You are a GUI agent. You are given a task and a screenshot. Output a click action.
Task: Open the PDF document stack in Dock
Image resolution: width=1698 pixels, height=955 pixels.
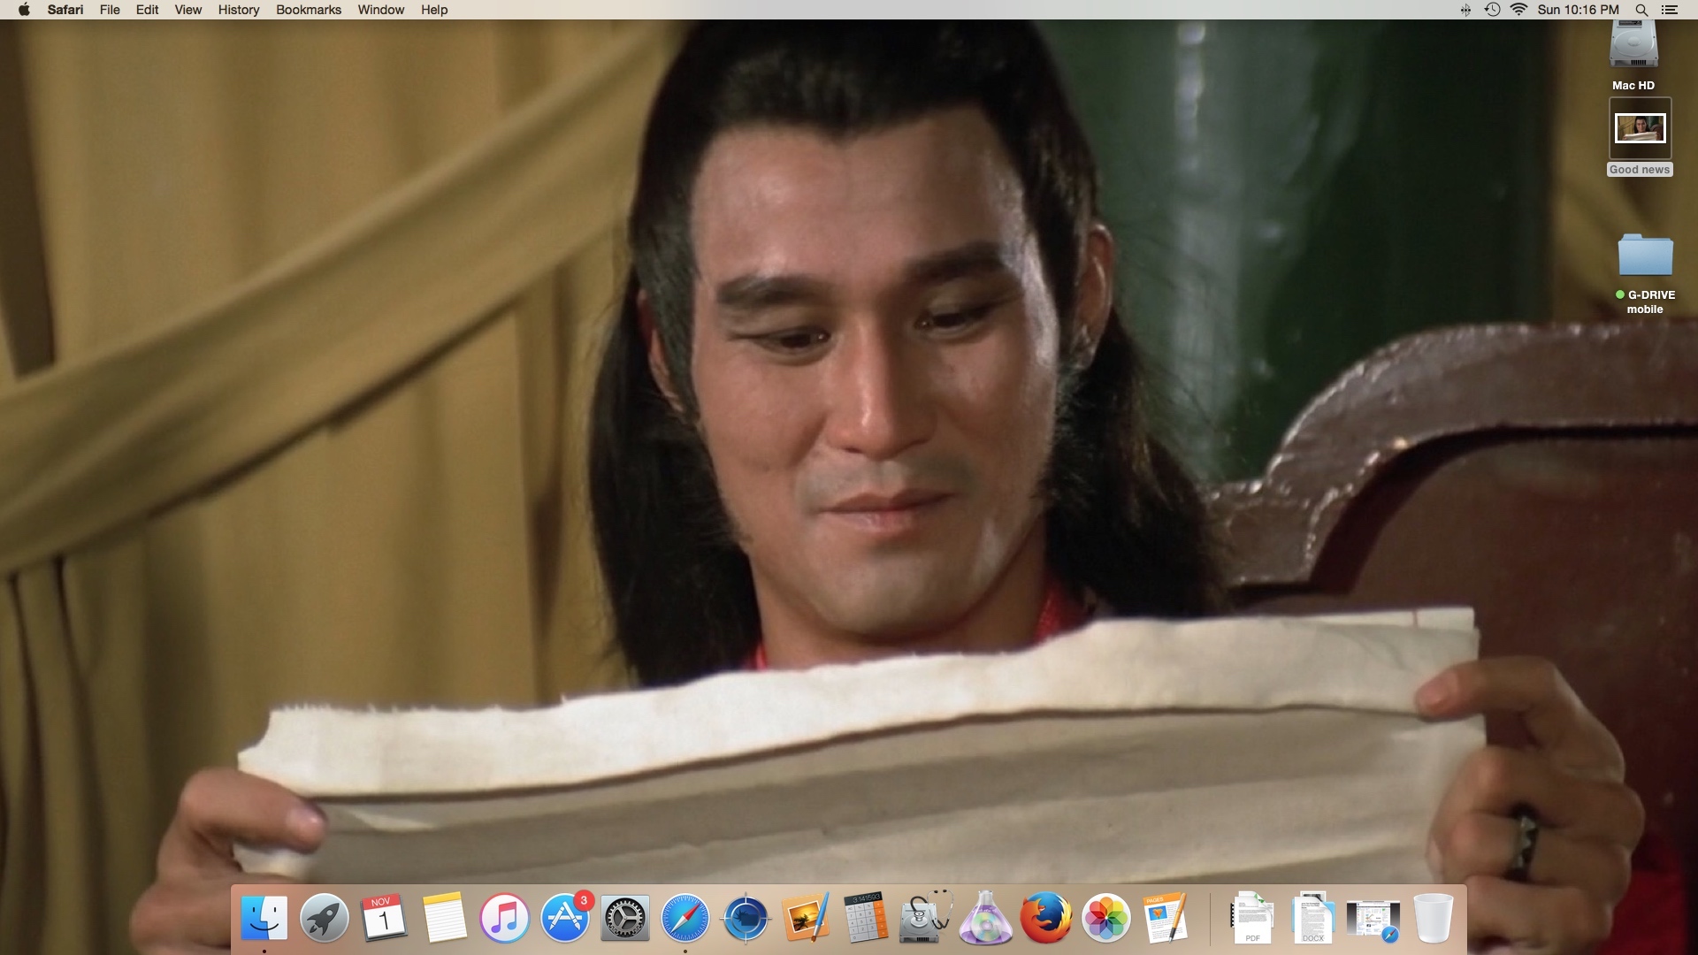point(1252,918)
